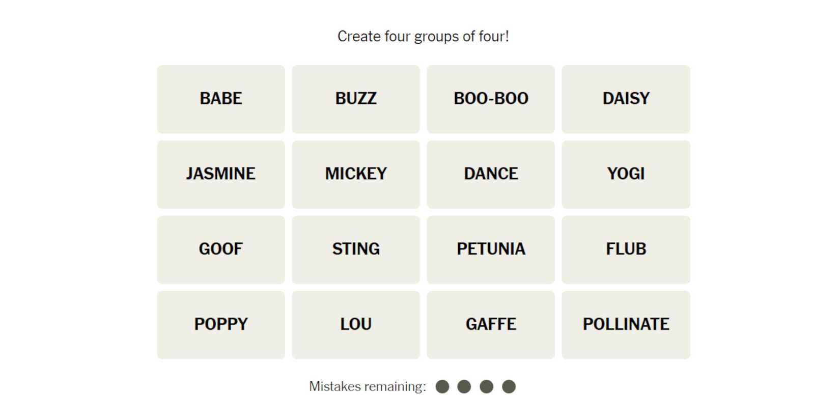Select the YOGI tile
The width and height of the screenshot is (840, 420).
tap(626, 174)
